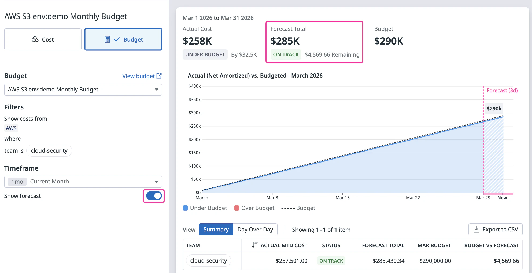Viewport: 532px width, 273px height.
Task: Select the cloud-security team filter pill
Action: (x=49, y=151)
